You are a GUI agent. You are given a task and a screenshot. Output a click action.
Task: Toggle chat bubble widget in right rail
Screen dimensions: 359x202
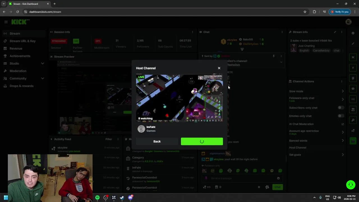click(353, 89)
